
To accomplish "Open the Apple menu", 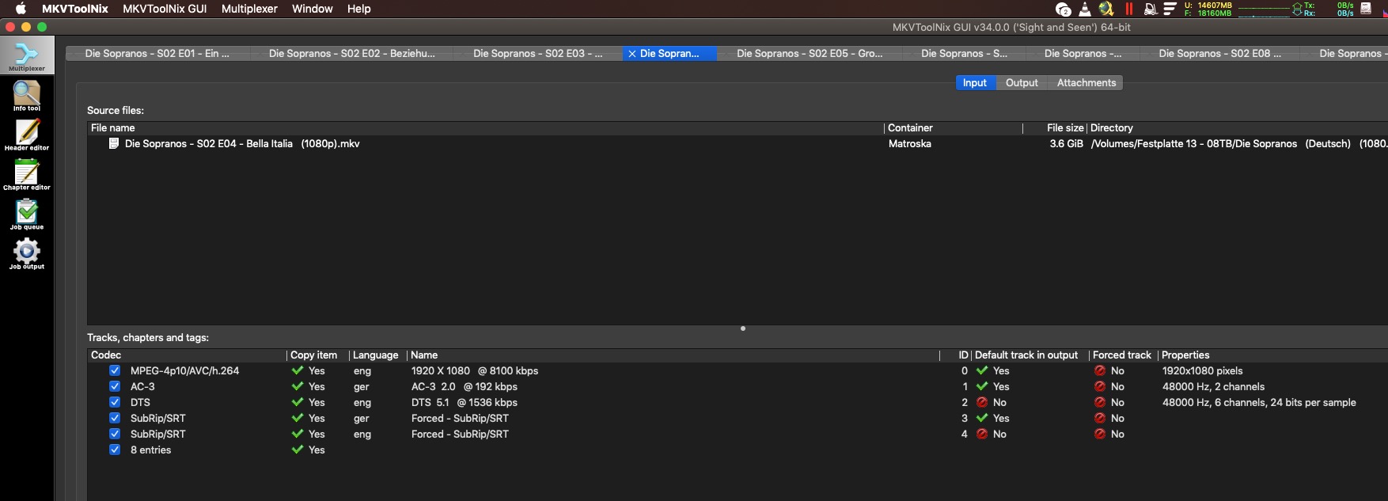I will click(x=21, y=9).
